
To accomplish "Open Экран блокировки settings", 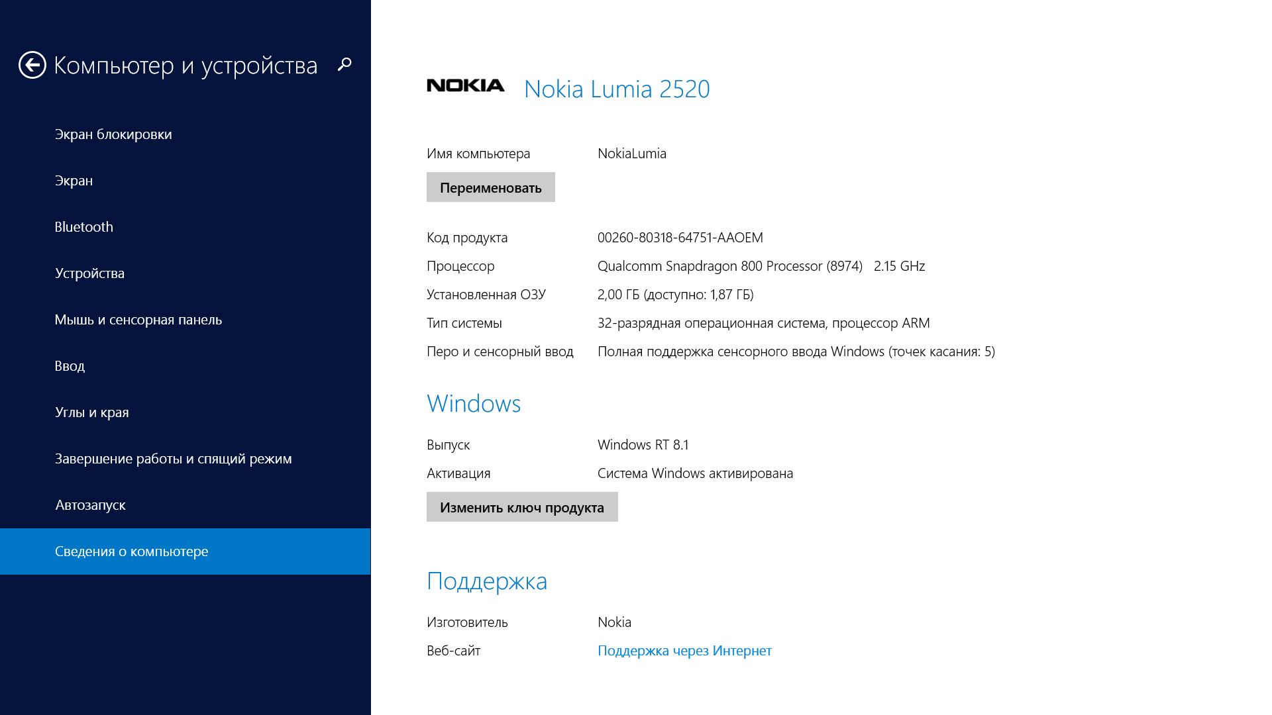I will (x=185, y=134).
